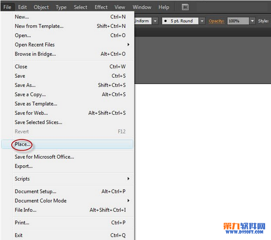This screenshot has height=240, width=271.
Task: Choose Close from the File menu
Action: (x=70, y=67)
